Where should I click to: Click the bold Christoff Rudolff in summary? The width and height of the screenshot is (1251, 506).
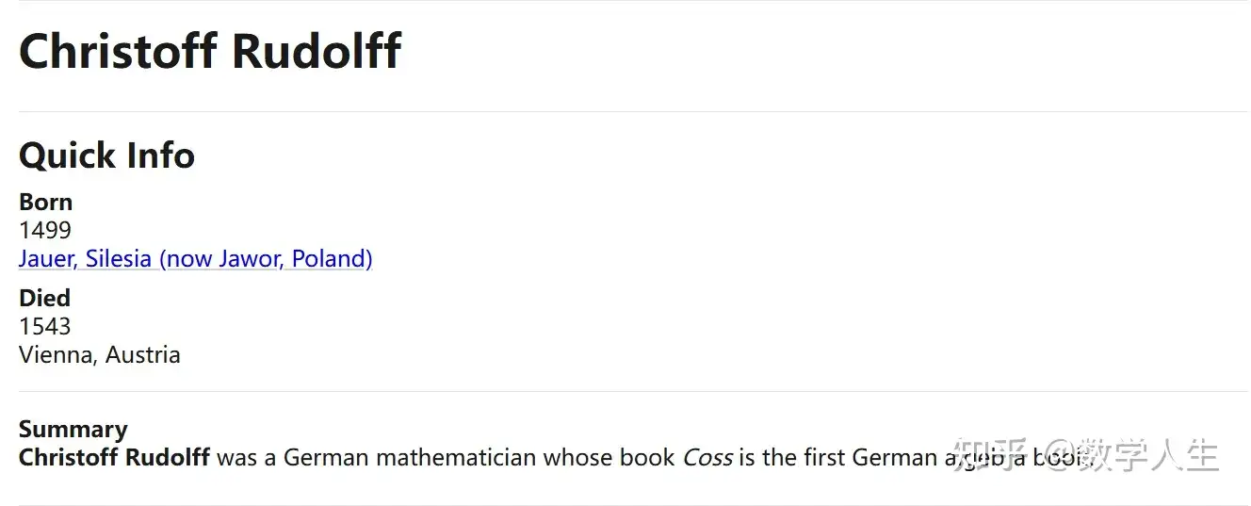[114, 458]
